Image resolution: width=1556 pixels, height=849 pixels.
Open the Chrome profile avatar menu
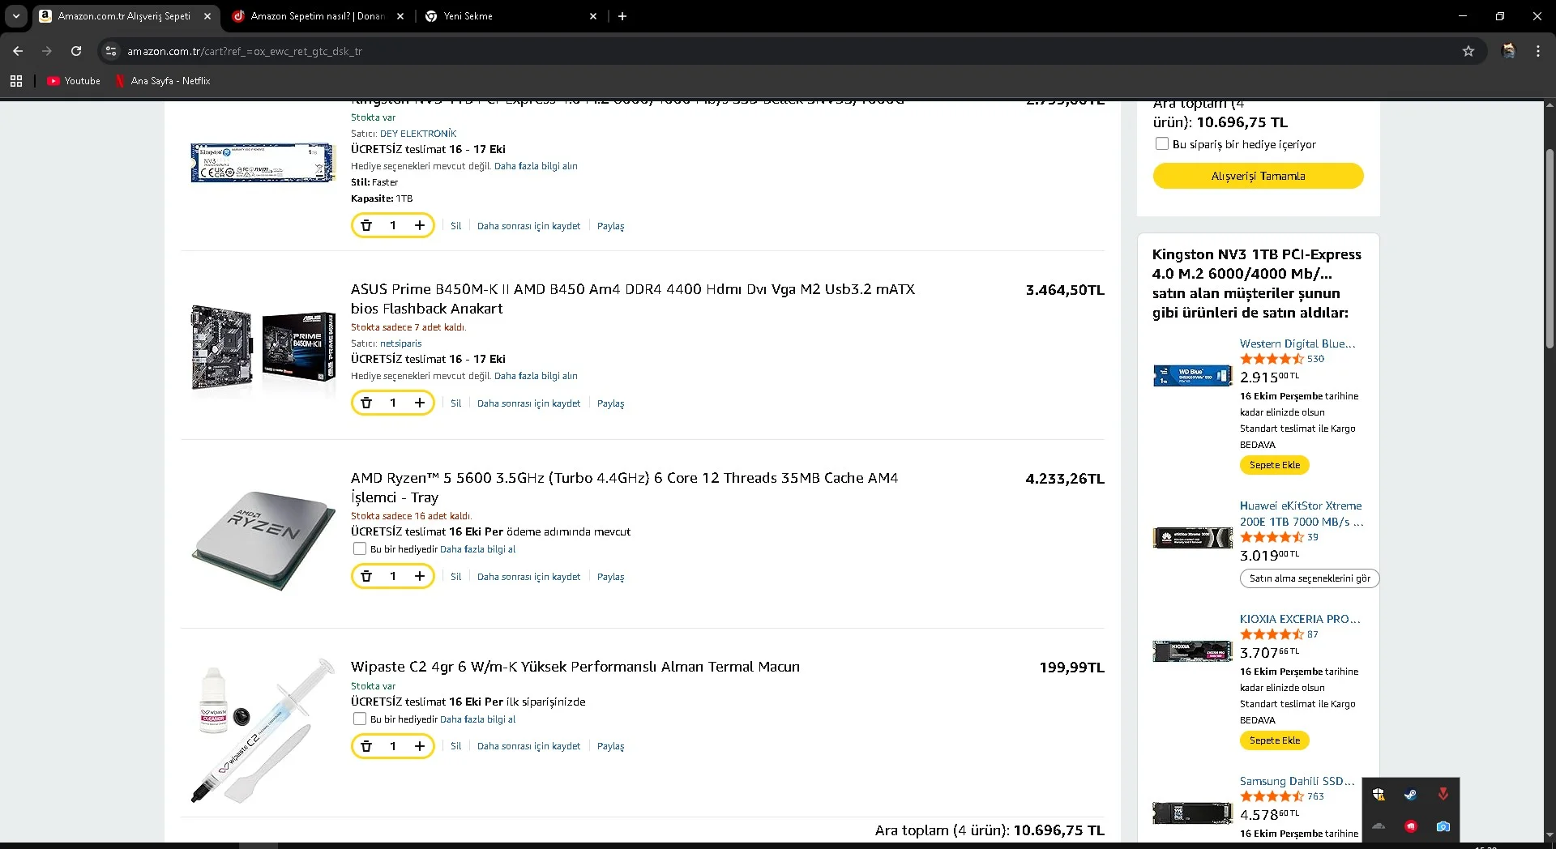[1508, 51]
